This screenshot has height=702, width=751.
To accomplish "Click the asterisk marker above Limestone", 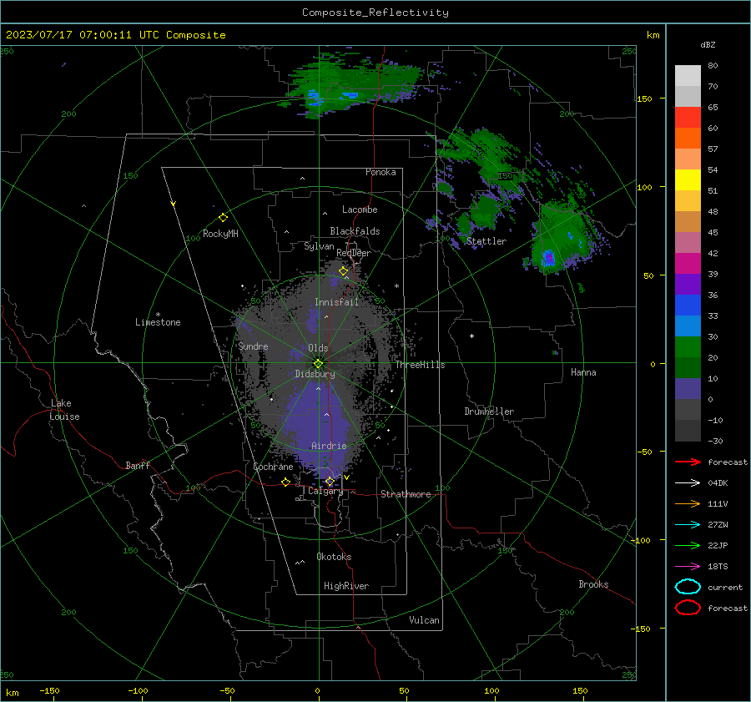I will [158, 315].
